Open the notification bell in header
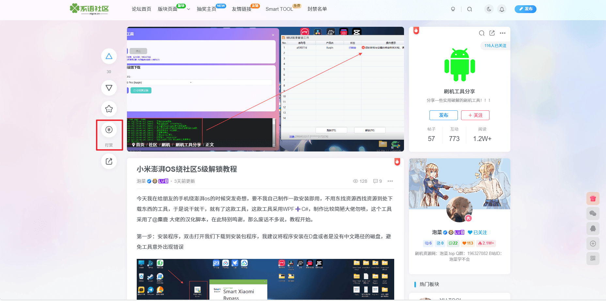The image size is (606, 301). tap(502, 9)
